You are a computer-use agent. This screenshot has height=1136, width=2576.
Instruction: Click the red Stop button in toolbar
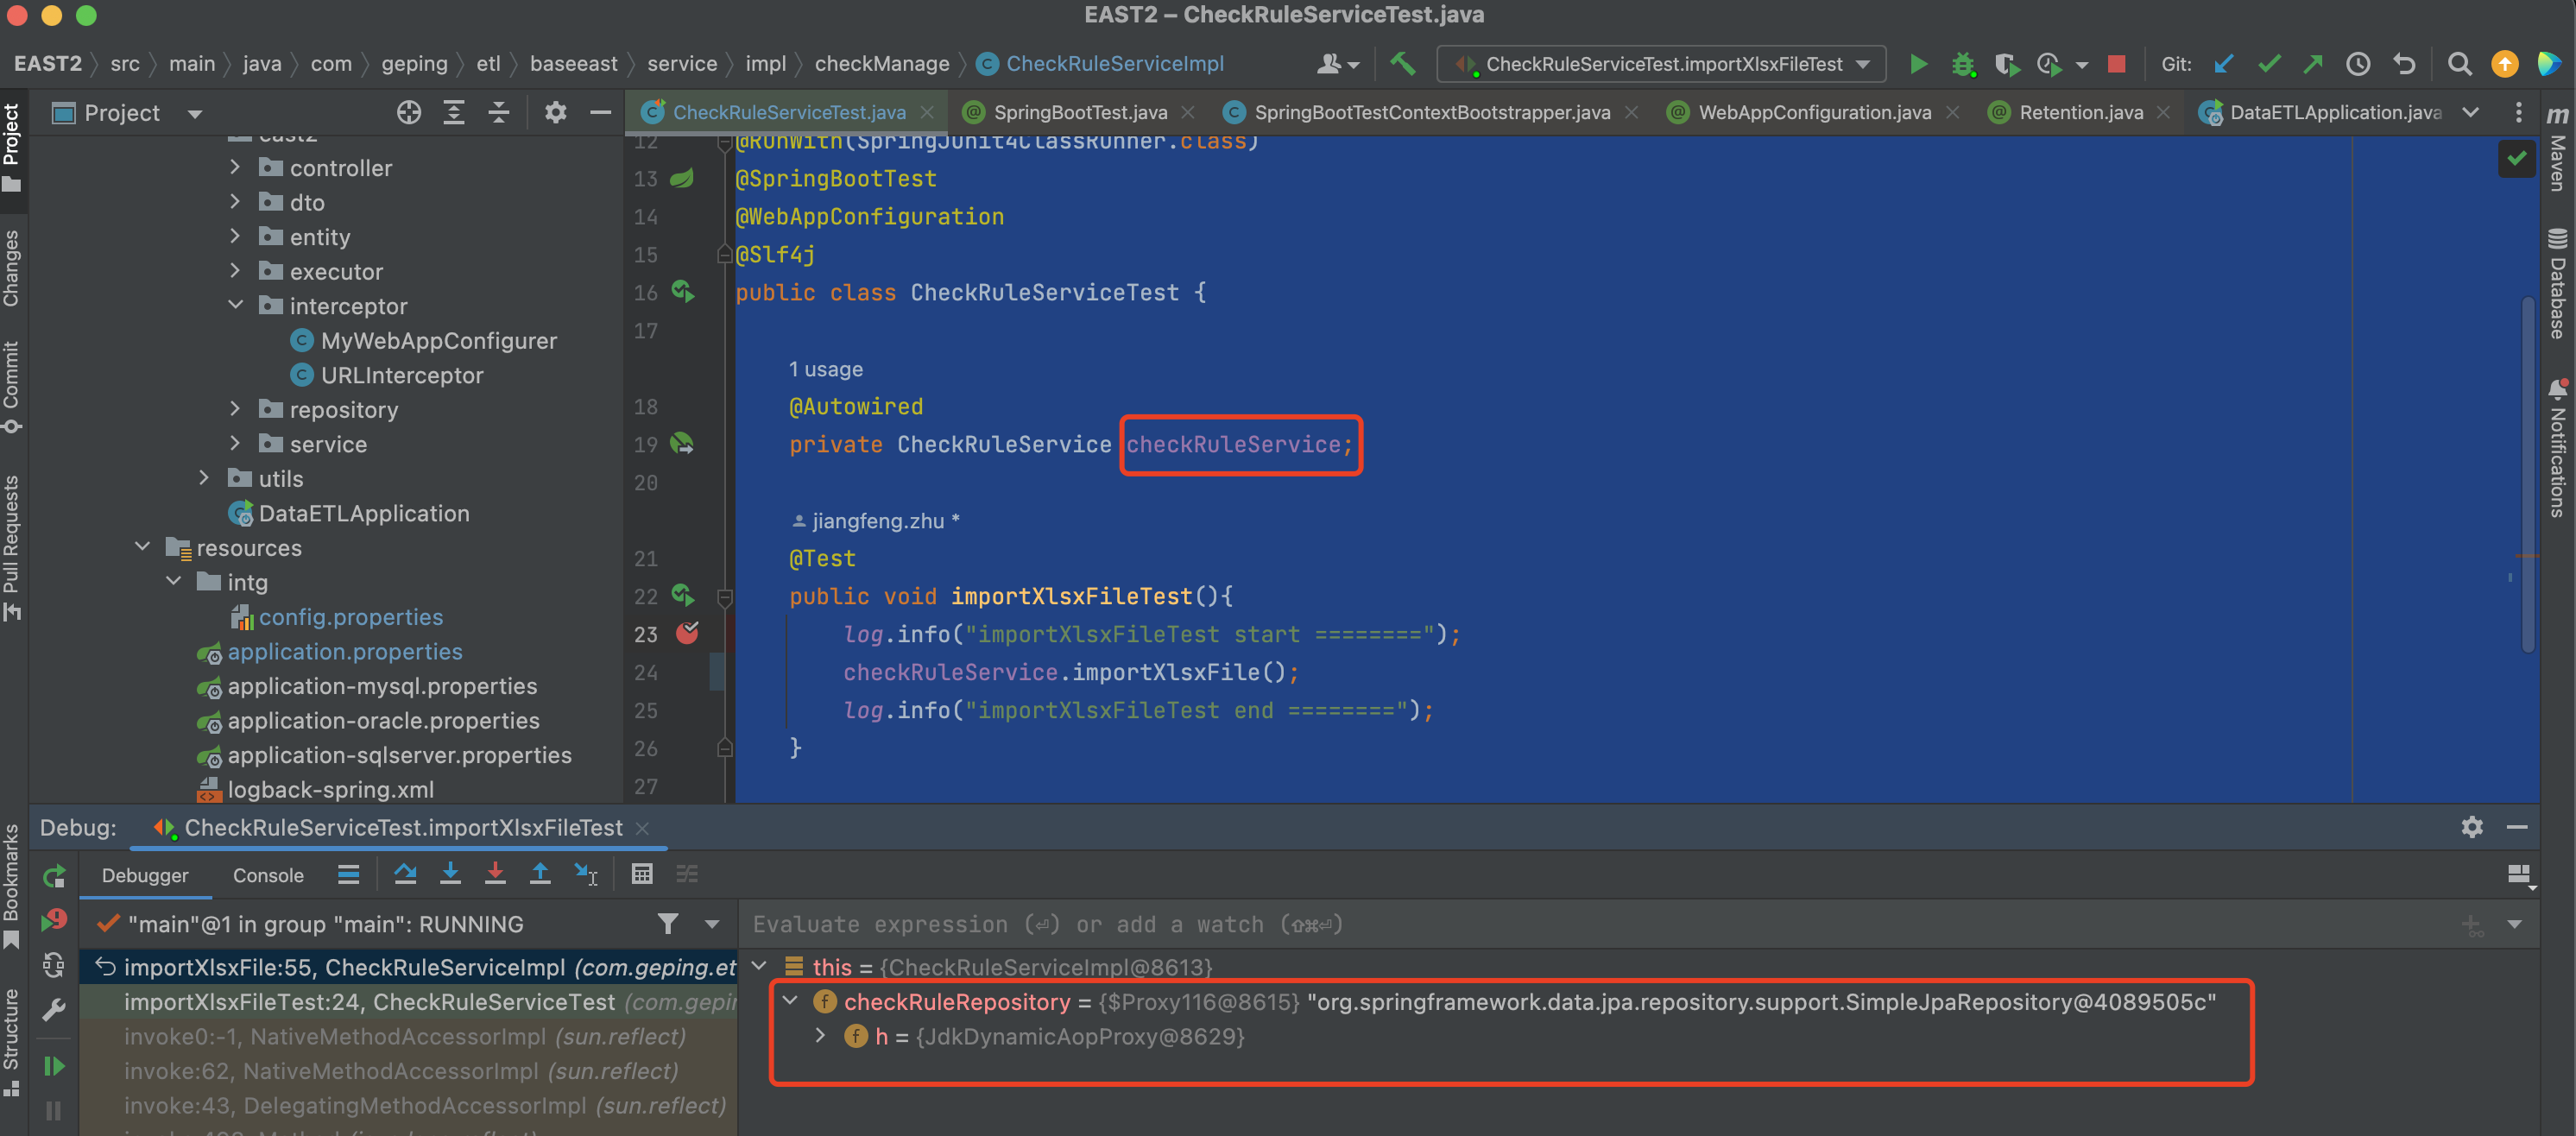click(2116, 64)
